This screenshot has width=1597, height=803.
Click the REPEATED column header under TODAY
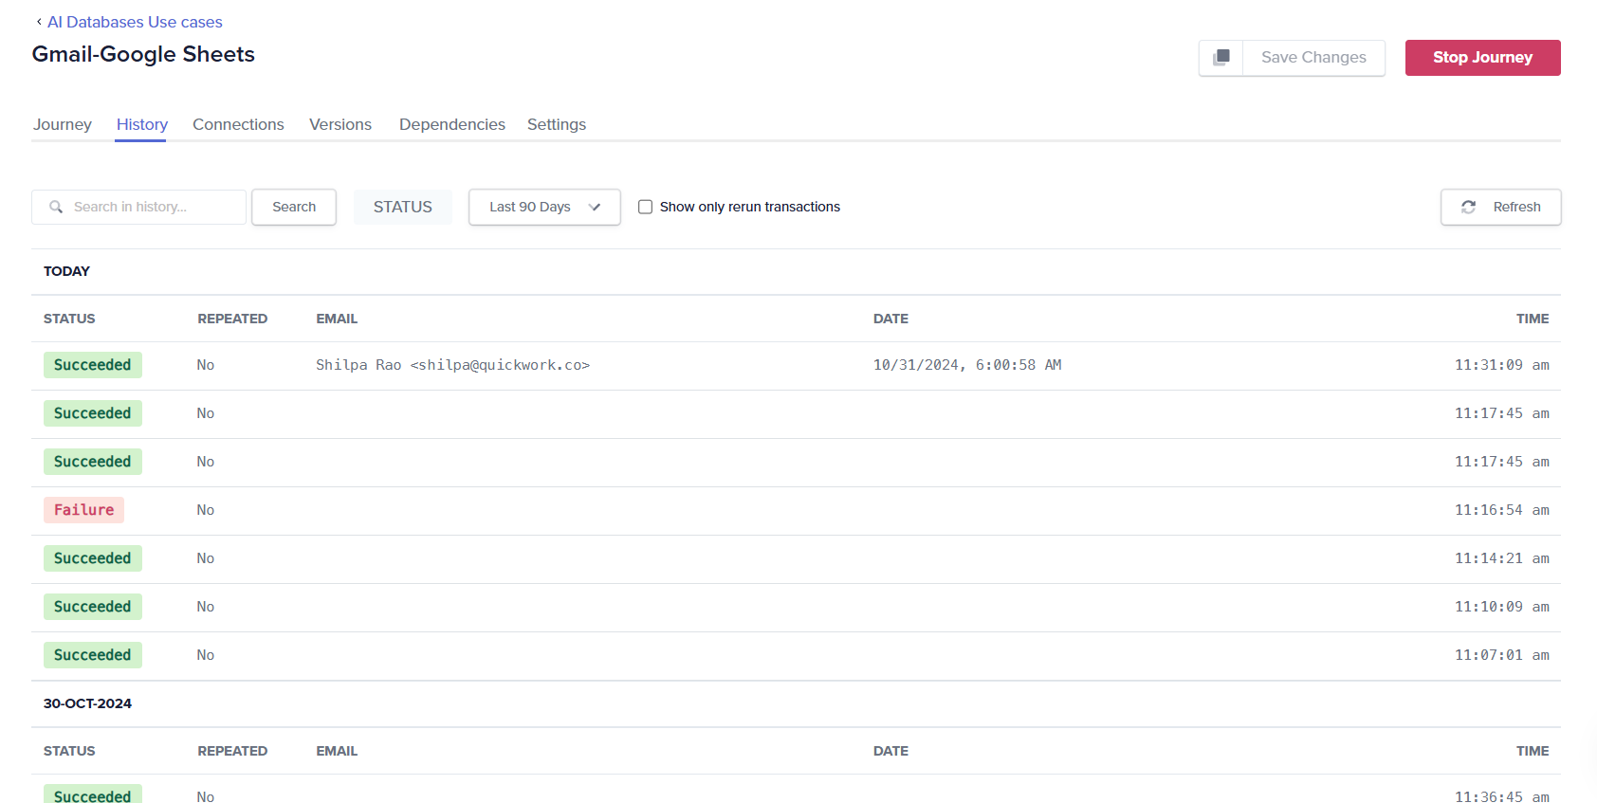click(x=232, y=319)
